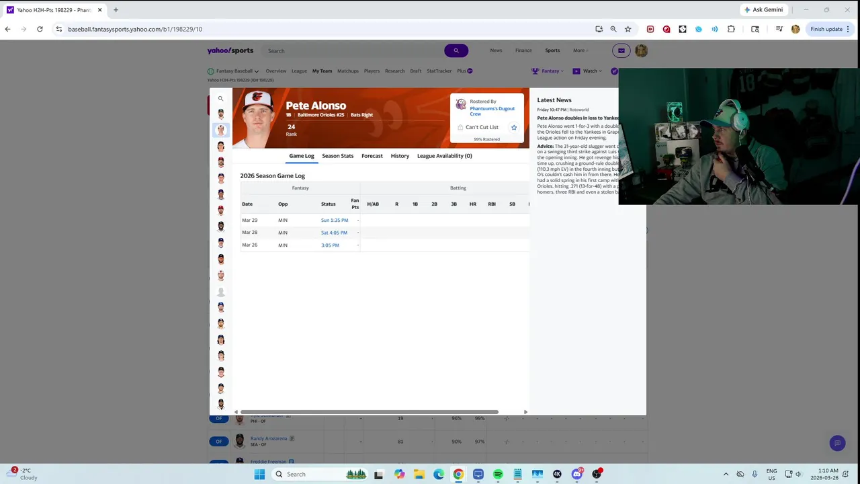Expand the Fantasy trophy dropdown
Viewport: 860px width, 484px height.
(x=547, y=71)
